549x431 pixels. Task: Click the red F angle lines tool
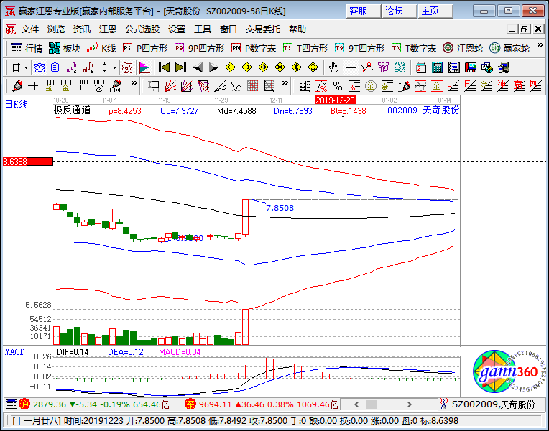pyautogui.click(x=469, y=86)
